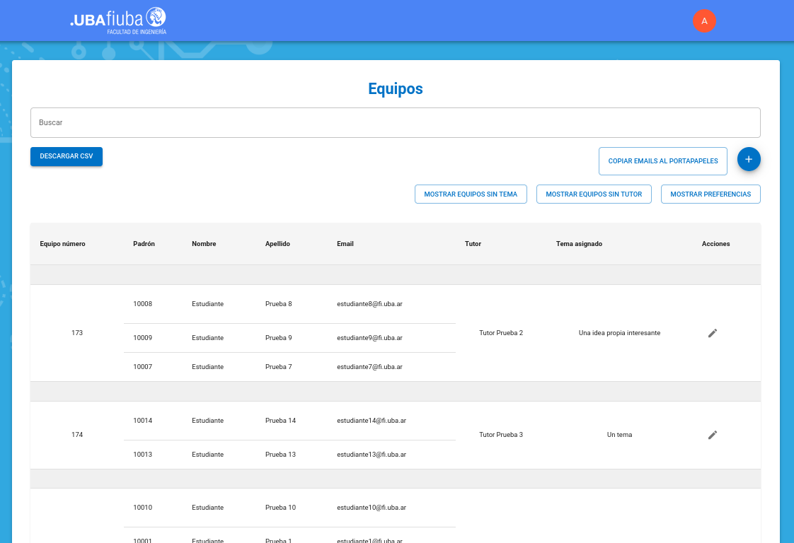The width and height of the screenshot is (794, 543).
Task: Copy emails to clipboard
Action: point(663,161)
